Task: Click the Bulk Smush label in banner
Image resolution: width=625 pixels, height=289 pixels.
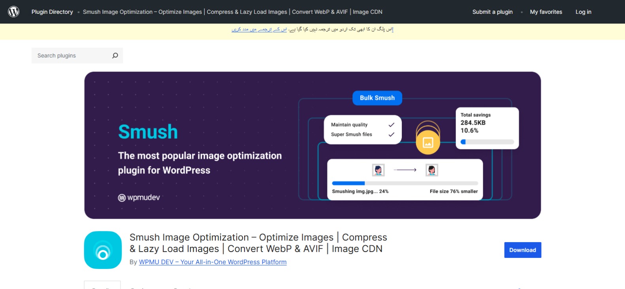Action: (x=377, y=98)
